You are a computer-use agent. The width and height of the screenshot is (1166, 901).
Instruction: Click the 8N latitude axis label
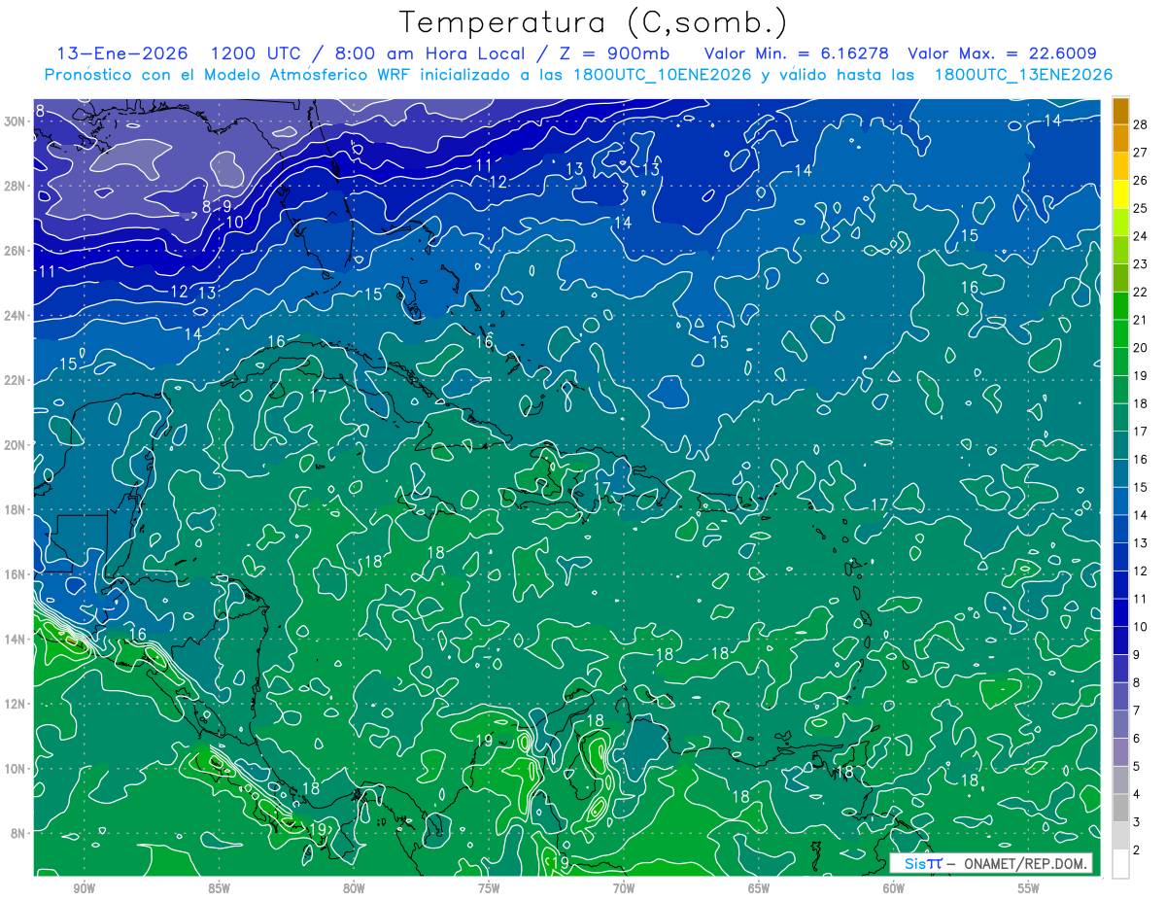click(17, 833)
